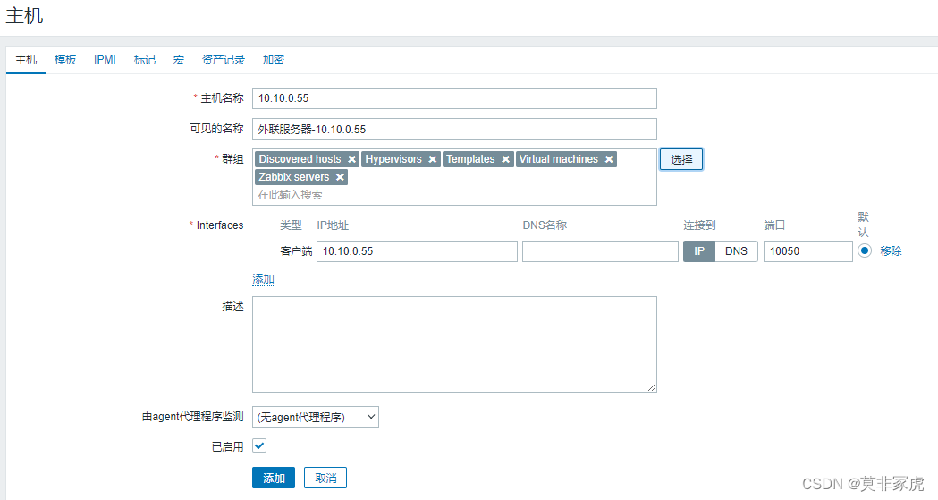Screen dimensions: 938x500
Task: Click the 取消 button
Action: tap(325, 478)
